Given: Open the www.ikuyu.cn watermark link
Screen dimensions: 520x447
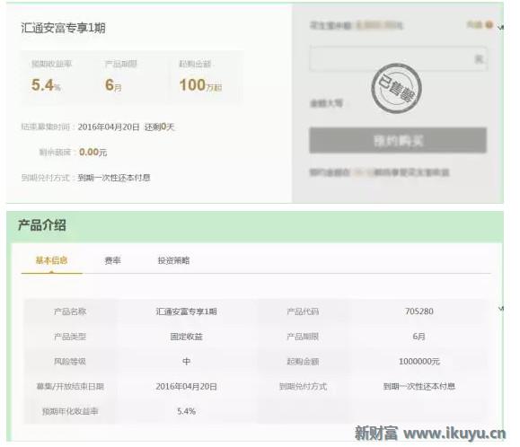Looking at the screenshot, I should pos(455,433).
